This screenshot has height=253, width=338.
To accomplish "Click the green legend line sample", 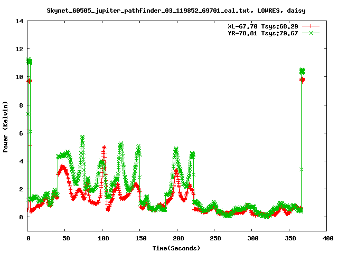I will pyautogui.click(x=311, y=33).
